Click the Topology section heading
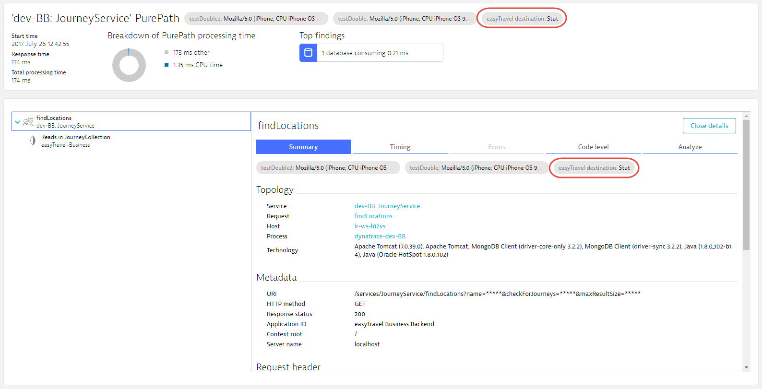The height and width of the screenshot is (389, 762). tap(275, 189)
